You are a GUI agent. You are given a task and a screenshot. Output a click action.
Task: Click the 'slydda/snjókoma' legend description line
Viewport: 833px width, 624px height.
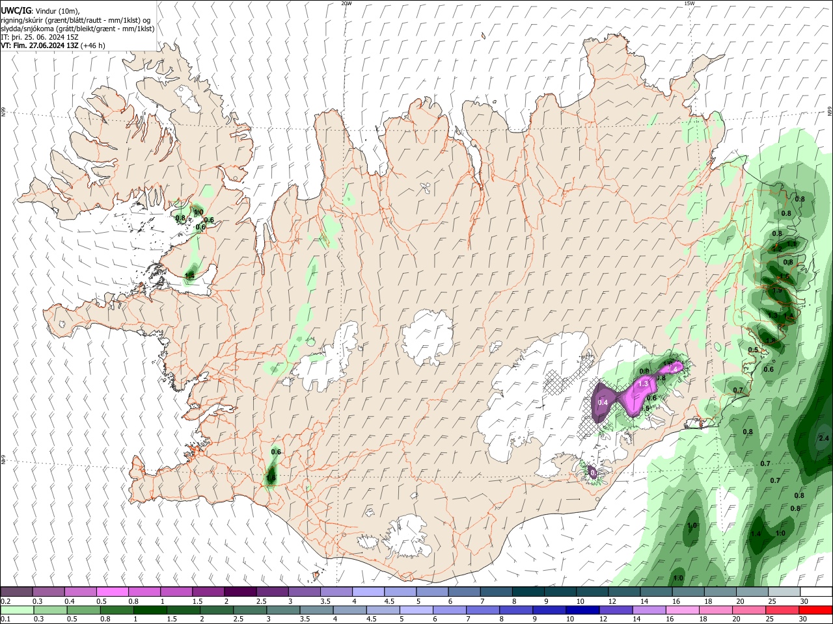[x=77, y=29]
